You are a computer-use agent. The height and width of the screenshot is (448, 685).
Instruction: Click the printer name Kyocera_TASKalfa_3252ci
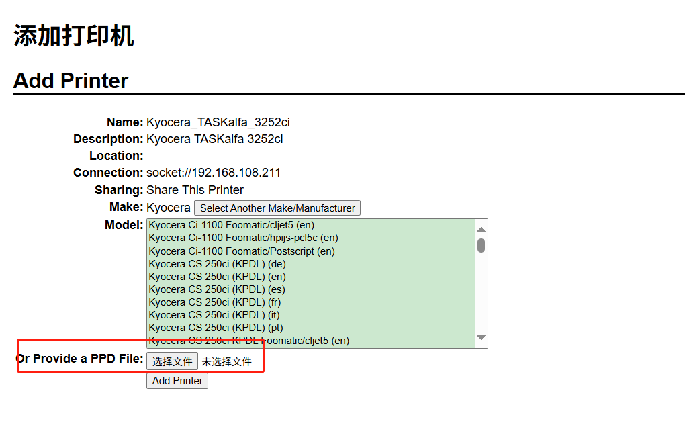pos(218,122)
